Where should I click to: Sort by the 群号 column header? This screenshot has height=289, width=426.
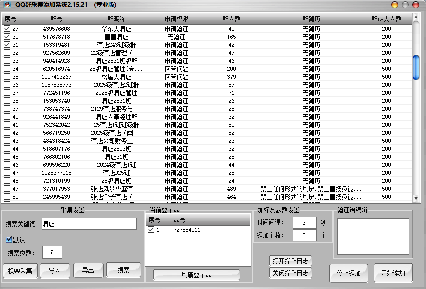(x=56, y=19)
